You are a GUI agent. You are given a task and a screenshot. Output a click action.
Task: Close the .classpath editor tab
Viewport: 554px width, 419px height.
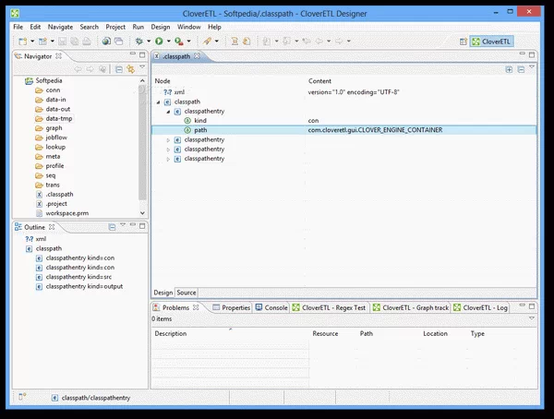pos(197,55)
